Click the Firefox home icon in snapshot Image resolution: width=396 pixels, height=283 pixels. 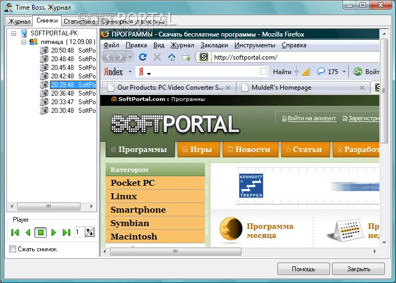172,57
